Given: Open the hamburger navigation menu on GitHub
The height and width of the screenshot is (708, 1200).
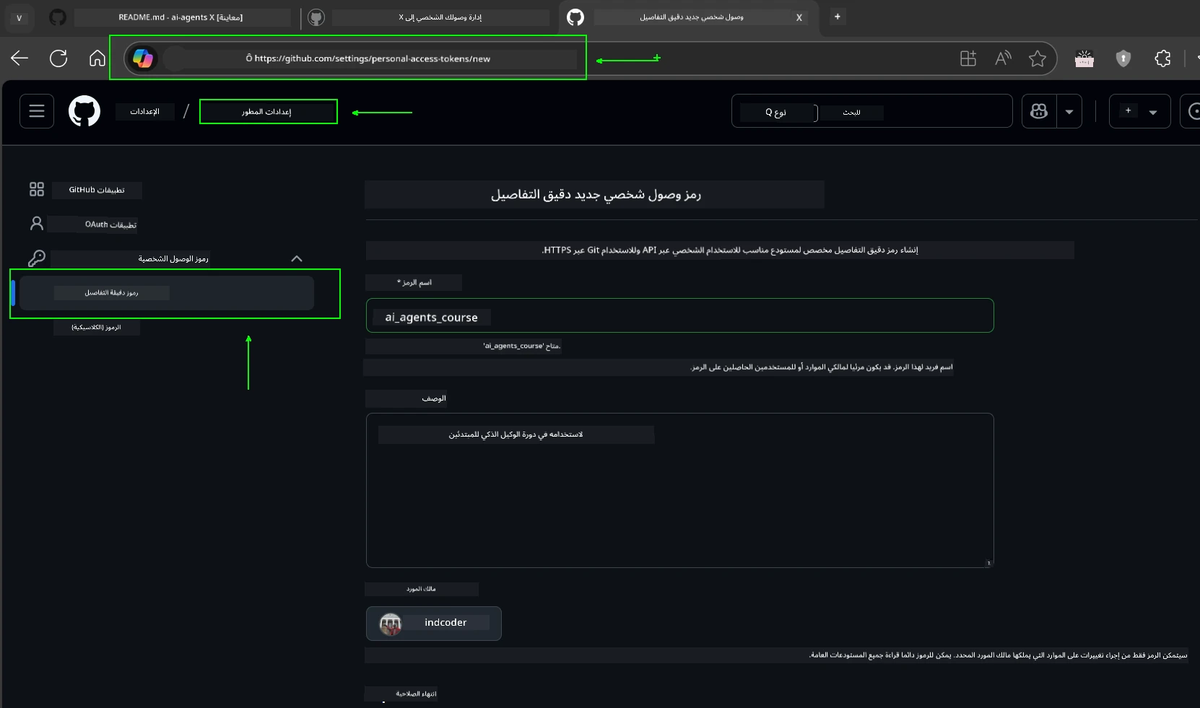Looking at the screenshot, I should [35, 111].
